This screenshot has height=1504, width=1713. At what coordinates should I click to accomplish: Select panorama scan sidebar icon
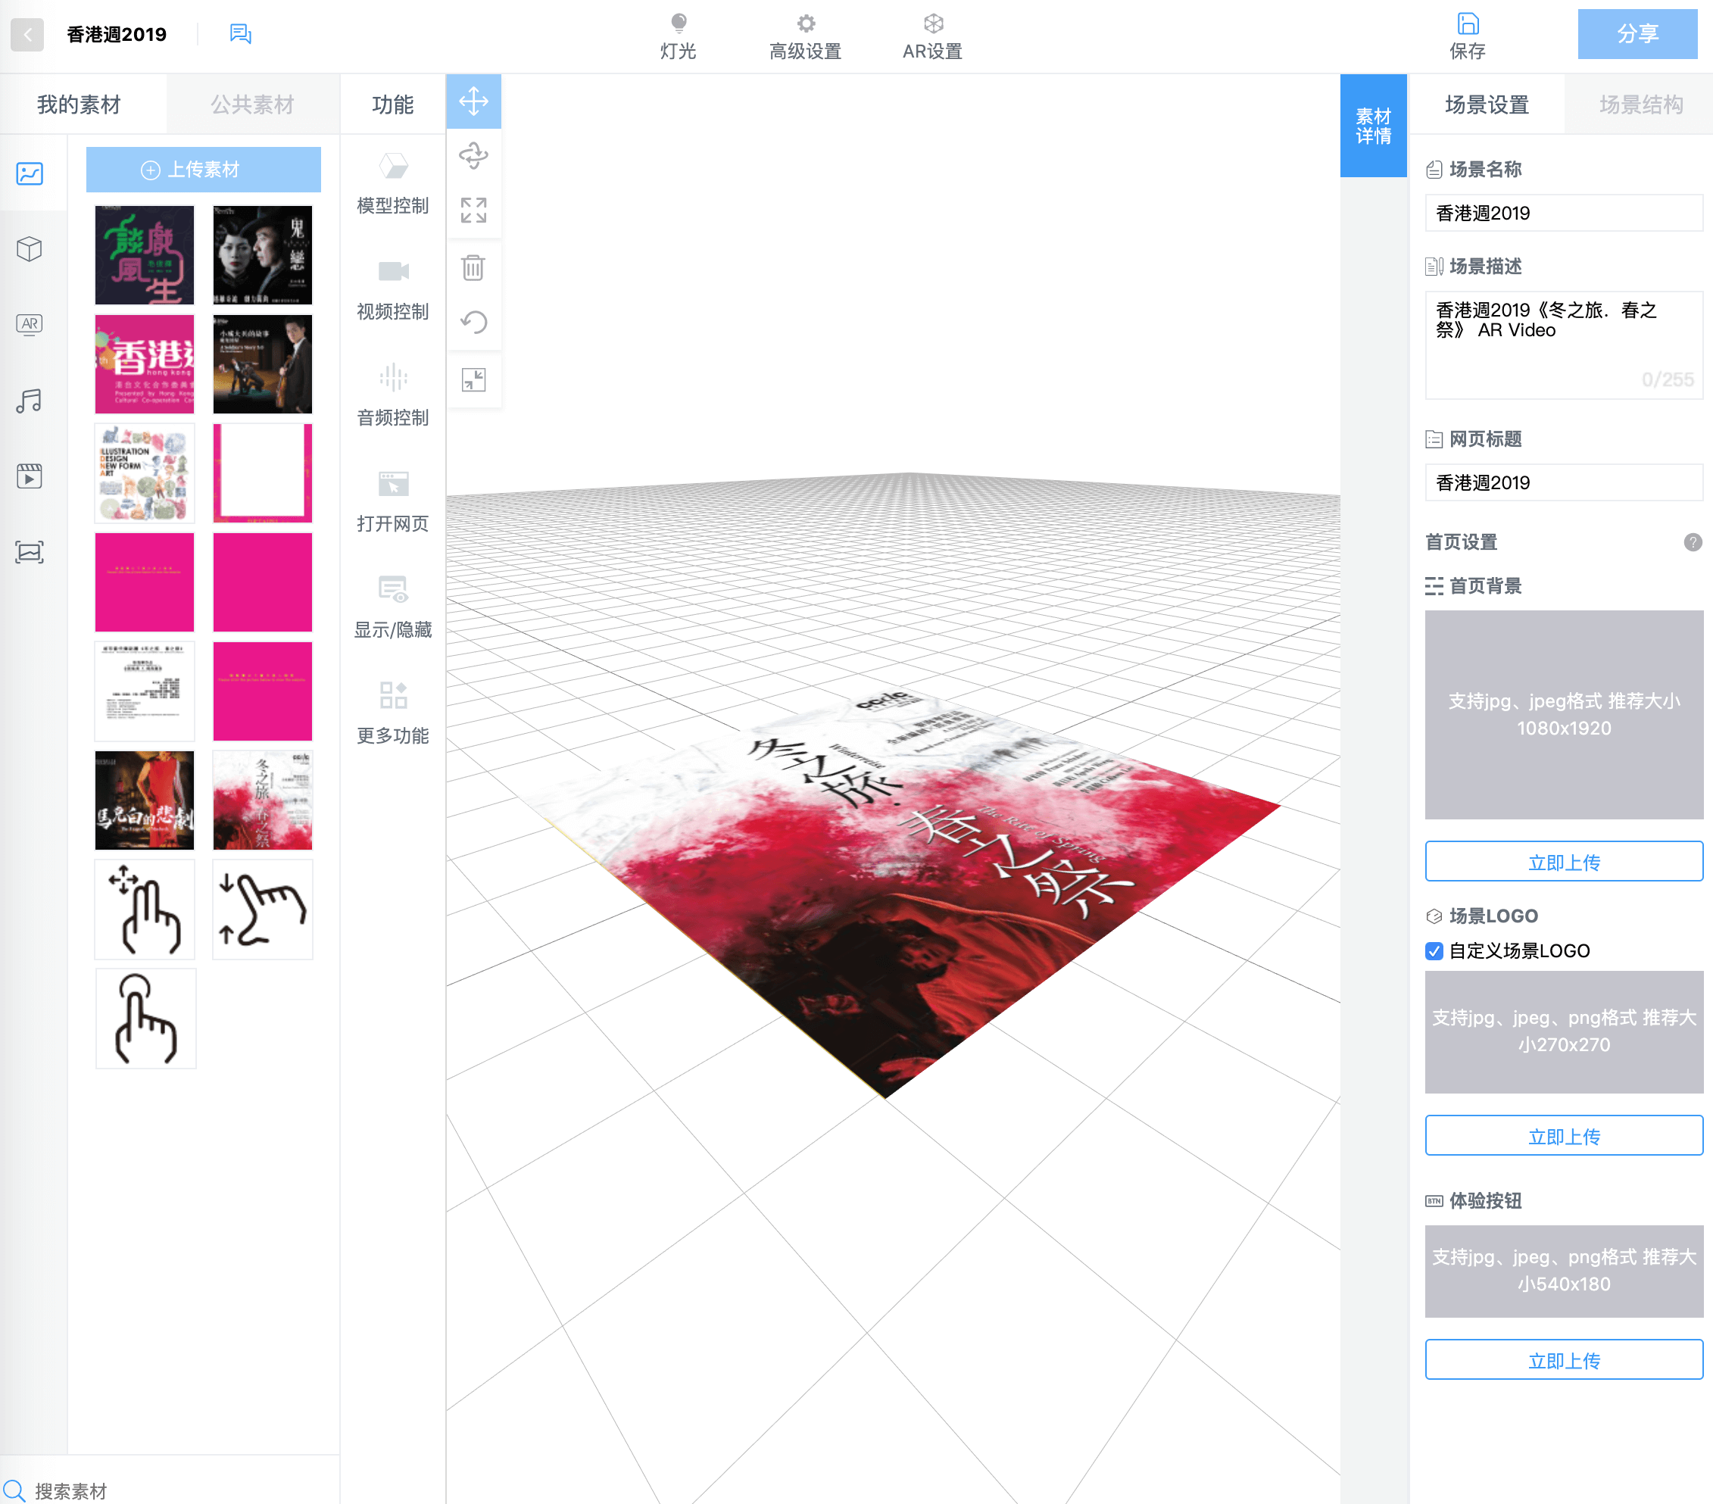coord(30,552)
